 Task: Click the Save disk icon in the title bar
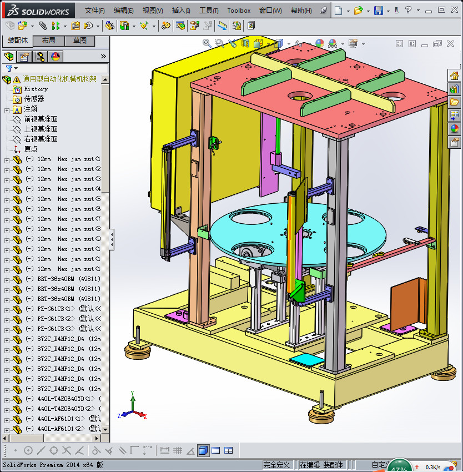[378, 11]
